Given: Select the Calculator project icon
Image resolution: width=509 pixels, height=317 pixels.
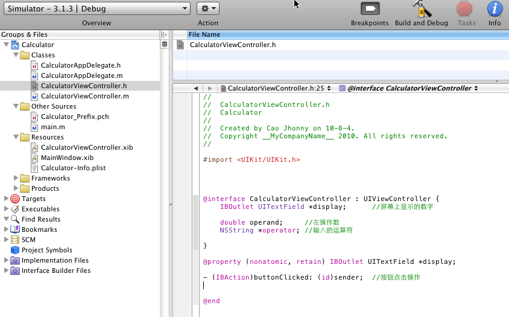Looking at the screenshot, I should [15, 45].
